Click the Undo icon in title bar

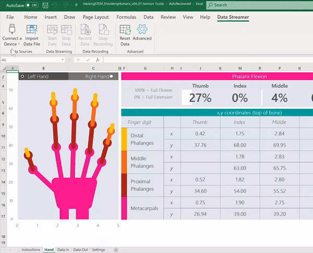pos(54,5)
